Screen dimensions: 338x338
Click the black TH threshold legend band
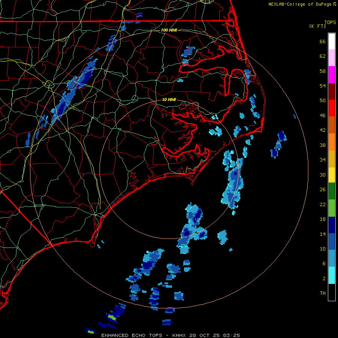tap(332, 292)
